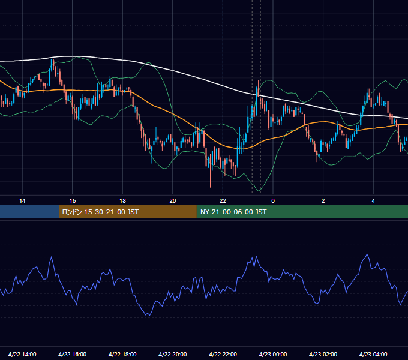
Task: Click the 0 hour label on chart axis
Action: [x=273, y=201]
